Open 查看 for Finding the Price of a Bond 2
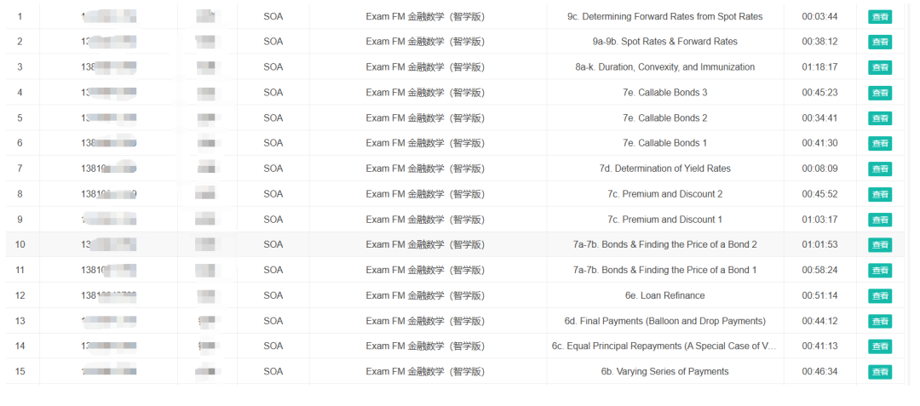 point(880,245)
